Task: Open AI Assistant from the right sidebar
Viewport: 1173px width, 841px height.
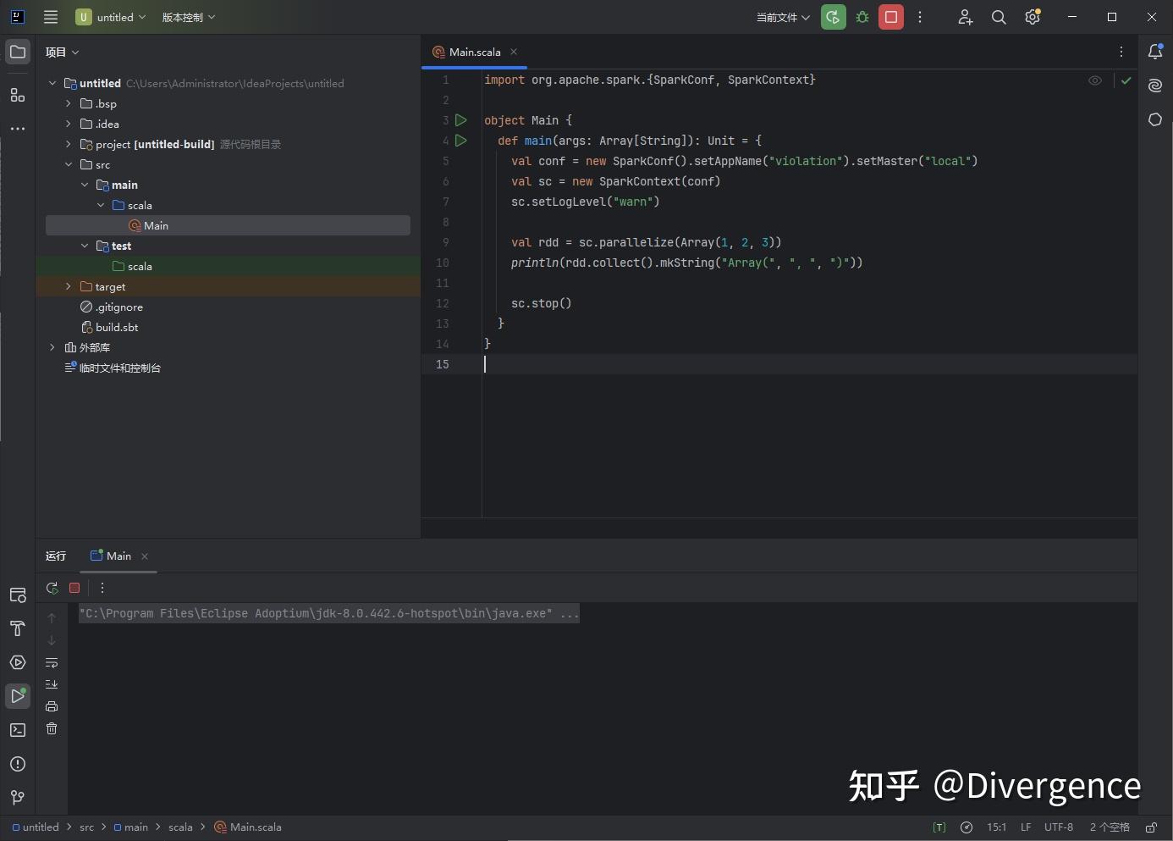Action: 1154,86
